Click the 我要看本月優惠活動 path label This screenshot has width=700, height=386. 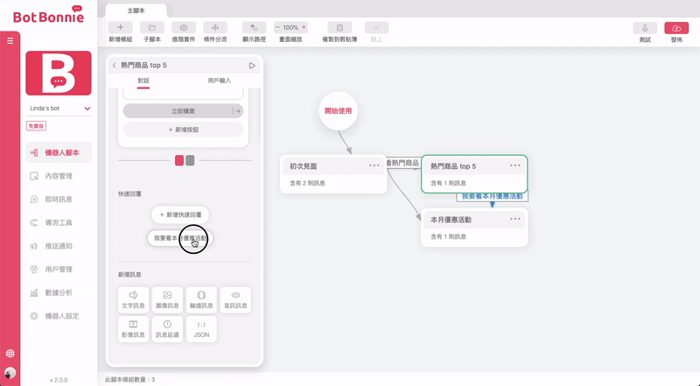click(492, 196)
